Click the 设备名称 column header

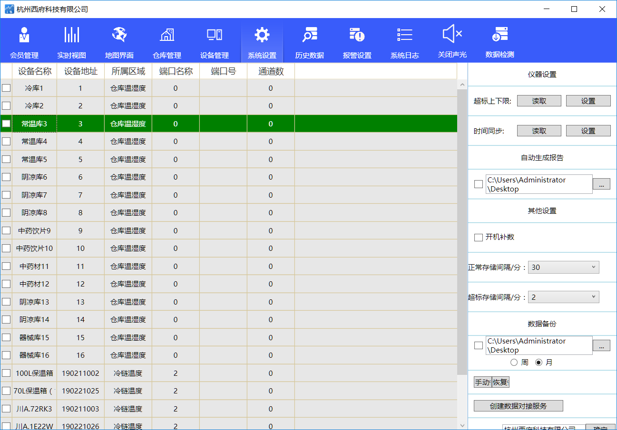tap(35, 71)
